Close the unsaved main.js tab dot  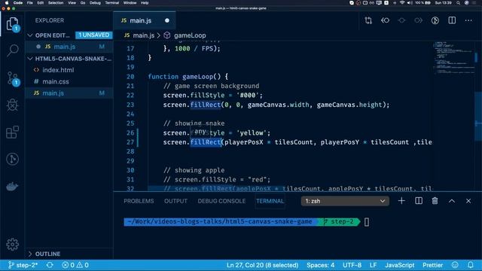tap(167, 20)
